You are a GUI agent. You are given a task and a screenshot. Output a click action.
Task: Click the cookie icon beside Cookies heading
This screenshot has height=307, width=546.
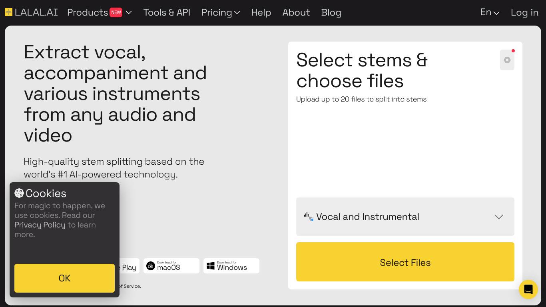[19, 193]
